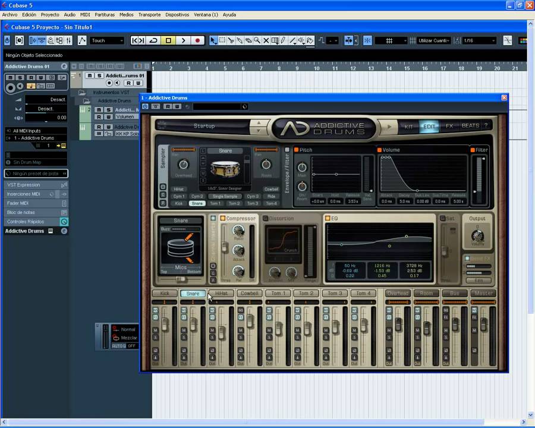The image size is (535, 428).
Task: Open the Dispositivos menu
Action: pos(177,15)
